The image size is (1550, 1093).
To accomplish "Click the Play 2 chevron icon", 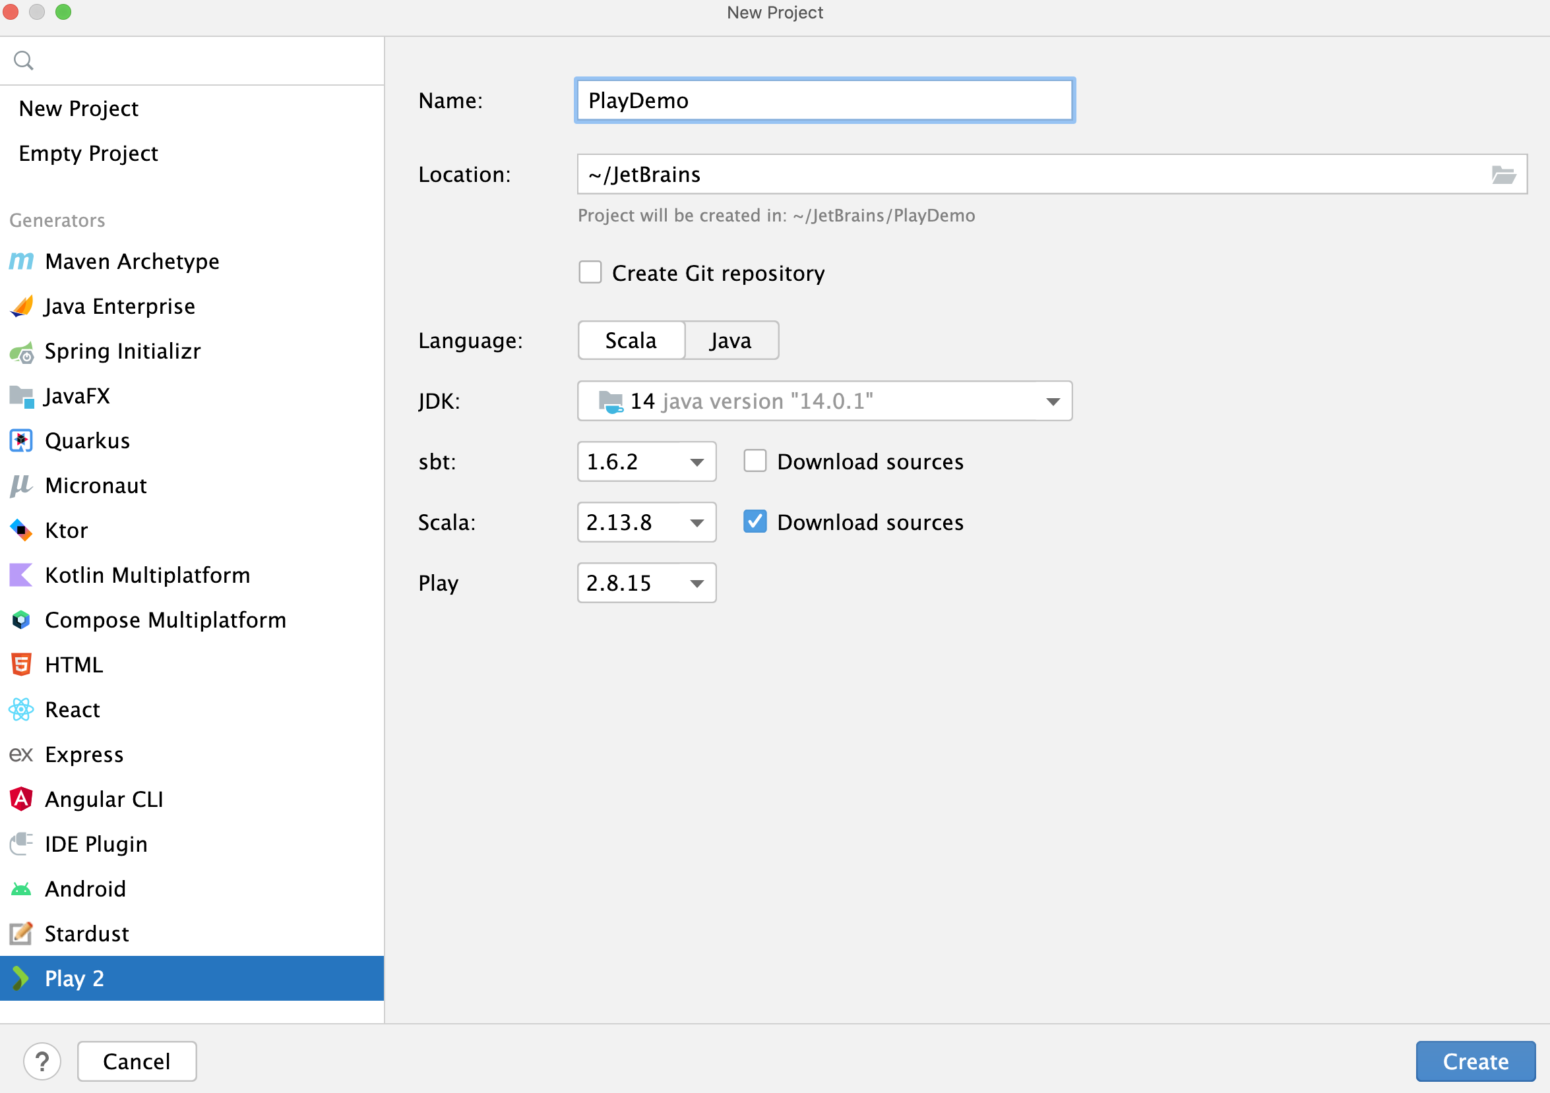I will 22,979.
